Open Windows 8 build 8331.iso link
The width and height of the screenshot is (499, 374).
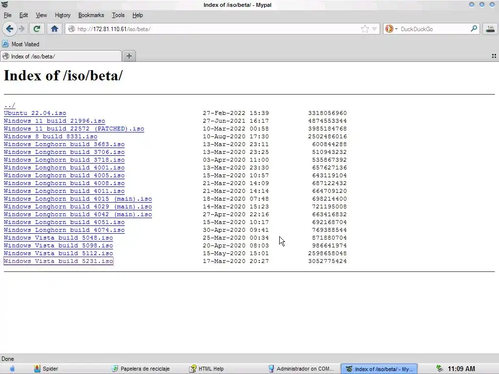coord(51,136)
